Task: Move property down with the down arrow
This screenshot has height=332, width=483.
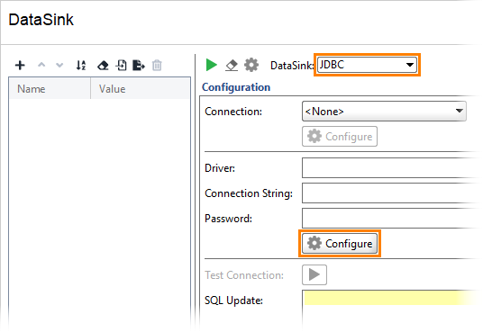Action: pos(59,66)
